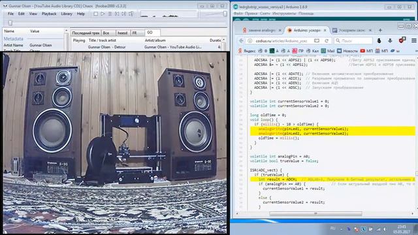Open the browser Downloads arrow
This screenshot has width=418, height=235.
point(390,40)
